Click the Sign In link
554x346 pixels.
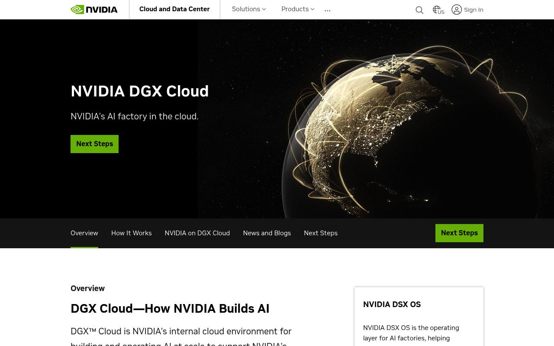point(473,10)
